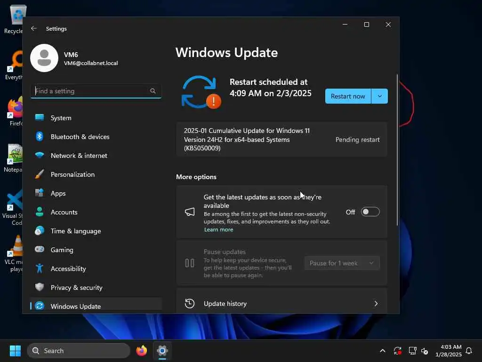Open the Pause for 1 week dropdown
Screen dimensions: 482x362
[x=342, y=263]
